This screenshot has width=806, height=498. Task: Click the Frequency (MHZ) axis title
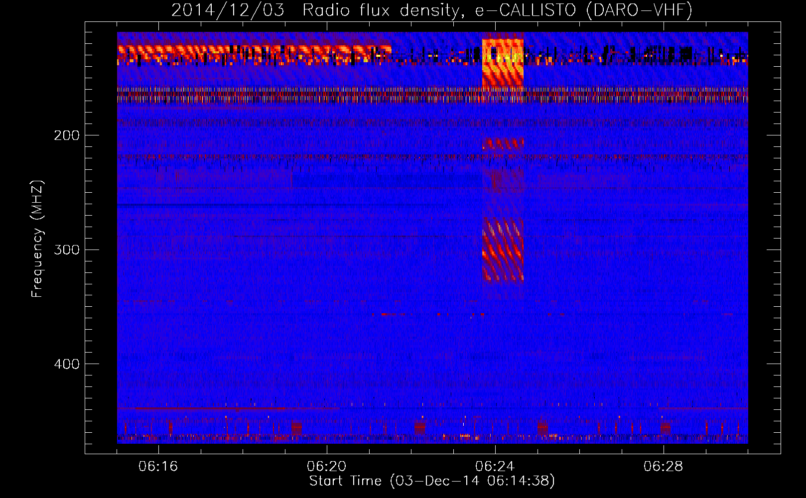[37, 239]
